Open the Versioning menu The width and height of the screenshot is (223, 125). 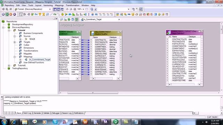[48, 6]
